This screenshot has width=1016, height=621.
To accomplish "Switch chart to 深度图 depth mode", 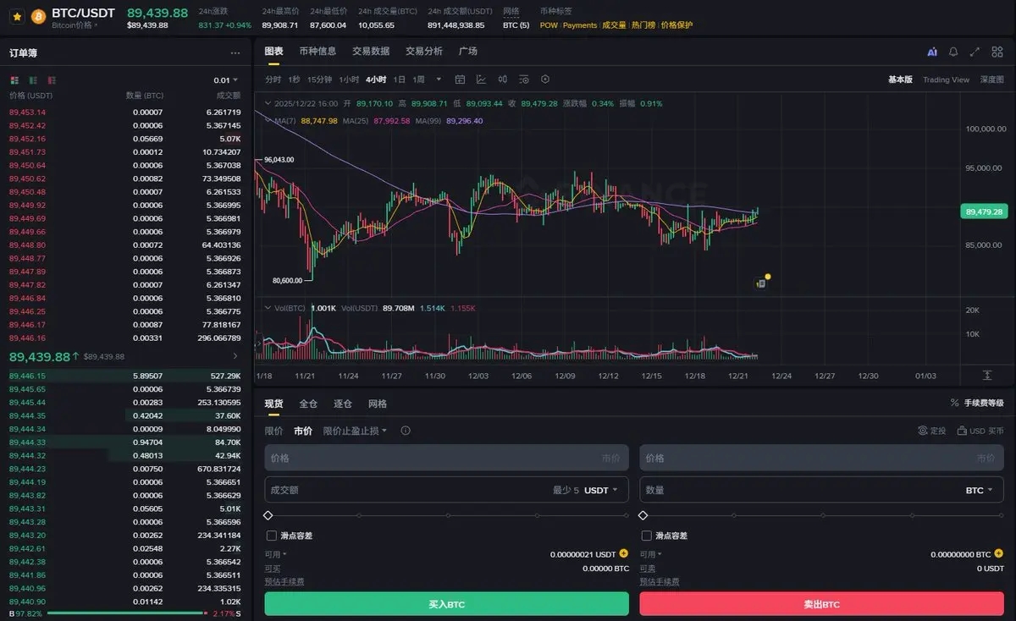I will pos(992,80).
